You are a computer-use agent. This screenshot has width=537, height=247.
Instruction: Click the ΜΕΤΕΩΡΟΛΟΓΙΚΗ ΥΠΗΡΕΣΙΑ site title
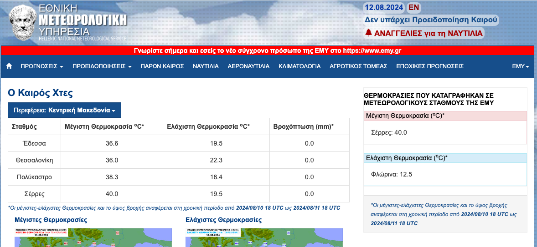pos(83,22)
